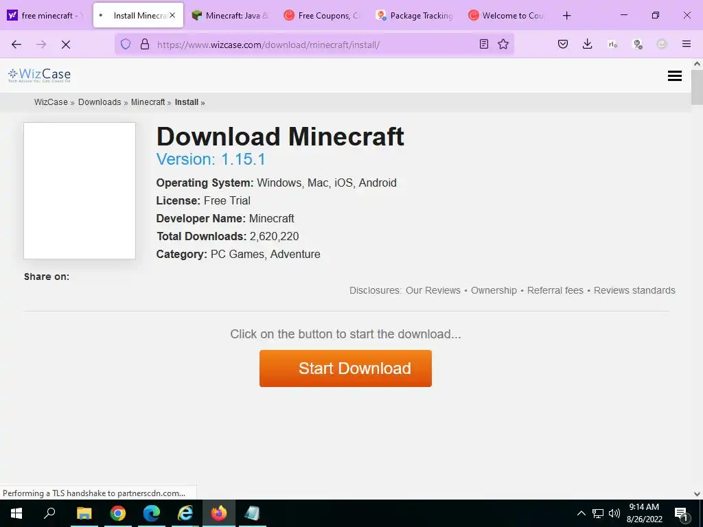
Task: Switch to the Welcome to Coupons tab
Action: (x=507, y=15)
